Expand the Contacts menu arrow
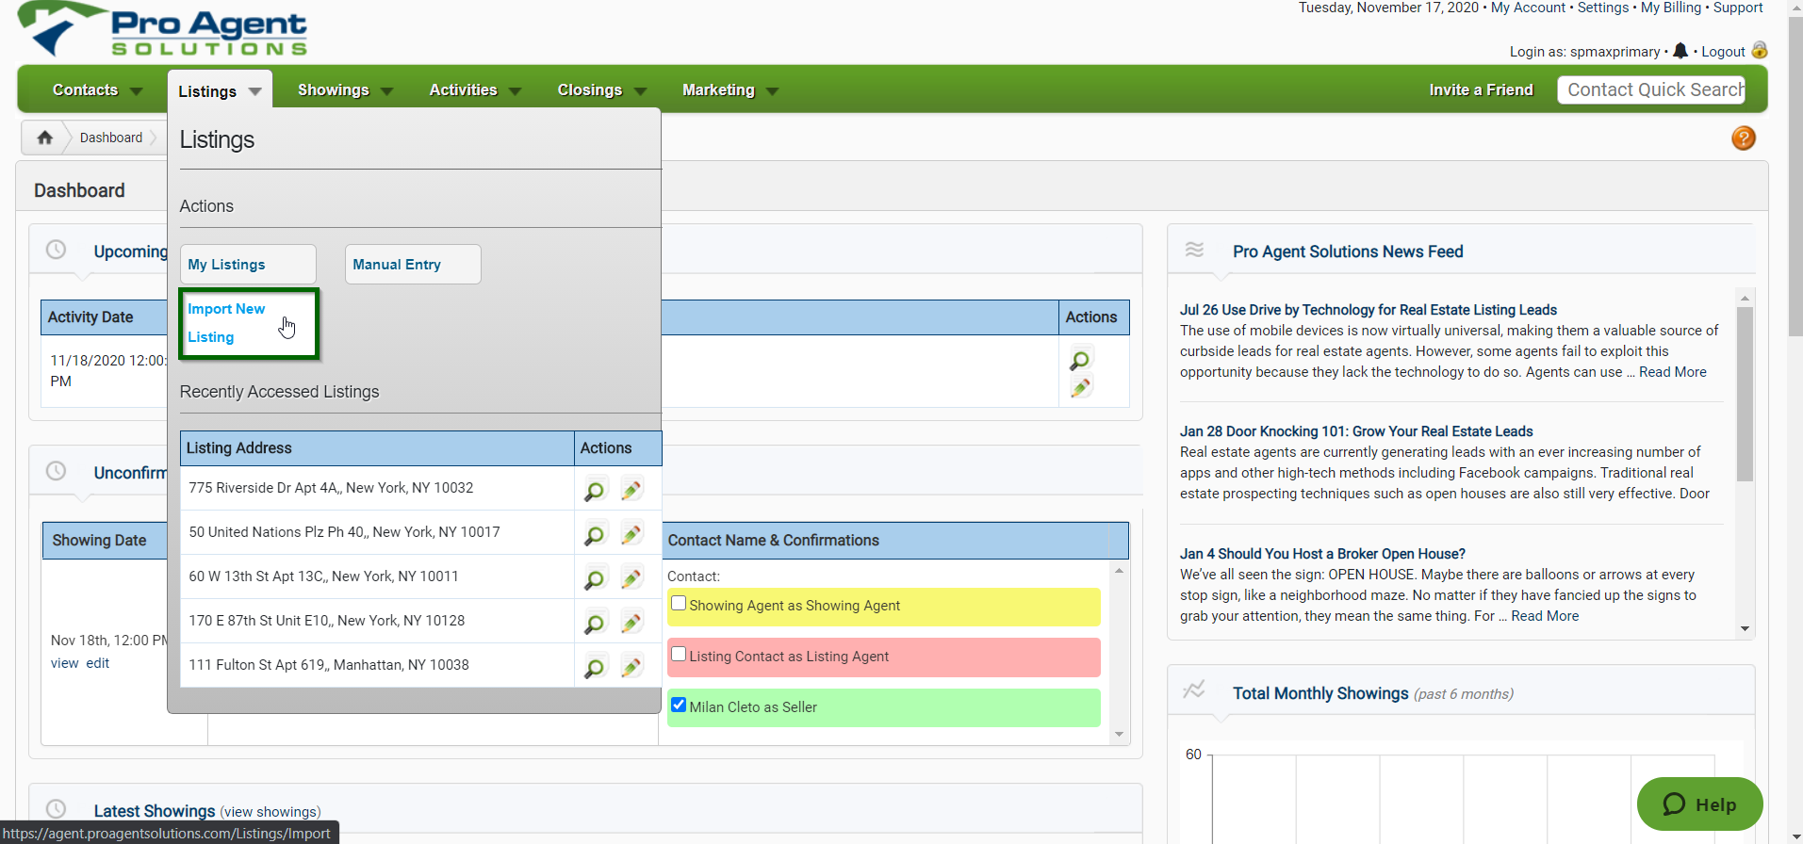 coord(136,91)
